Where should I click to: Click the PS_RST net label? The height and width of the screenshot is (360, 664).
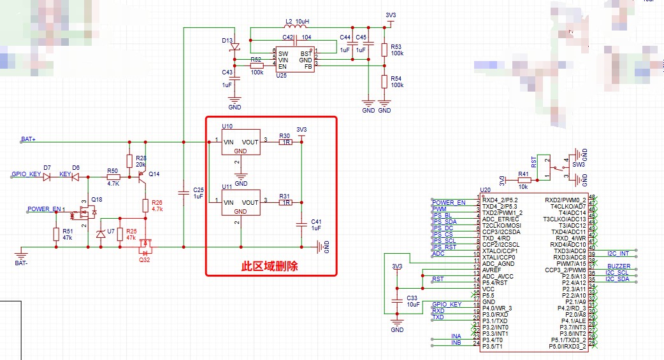[x=444, y=247]
